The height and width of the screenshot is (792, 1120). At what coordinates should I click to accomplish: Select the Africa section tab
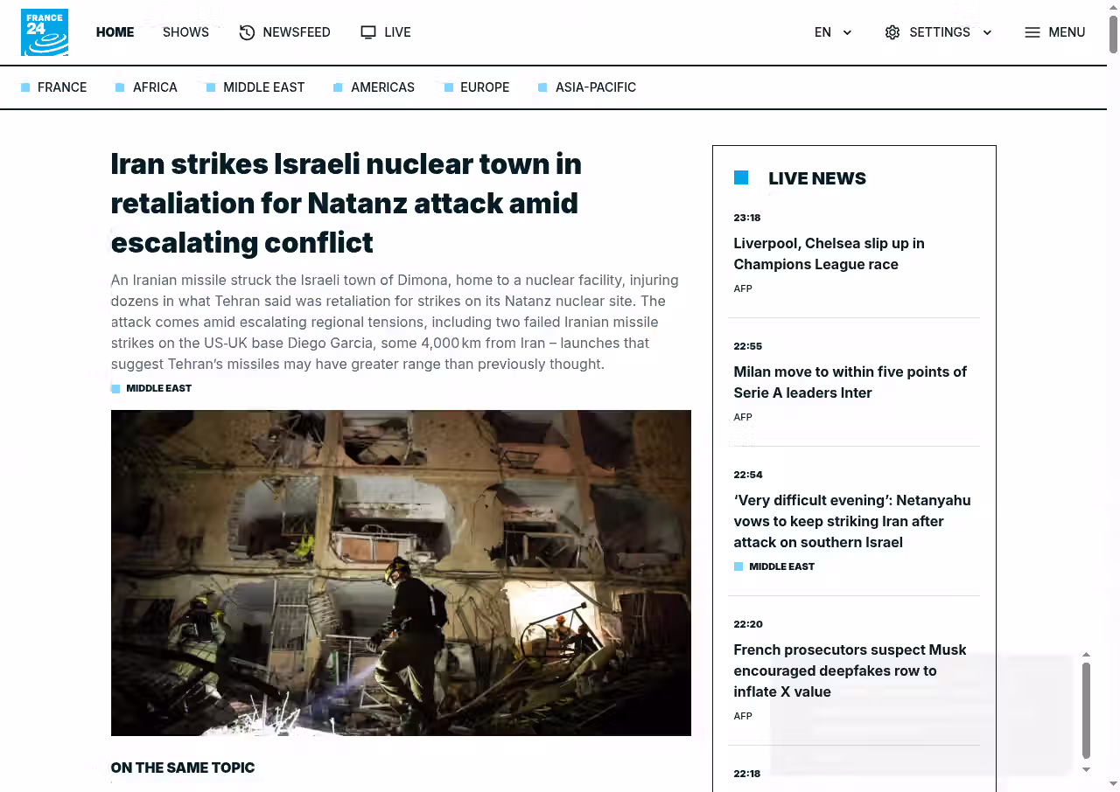(155, 87)
